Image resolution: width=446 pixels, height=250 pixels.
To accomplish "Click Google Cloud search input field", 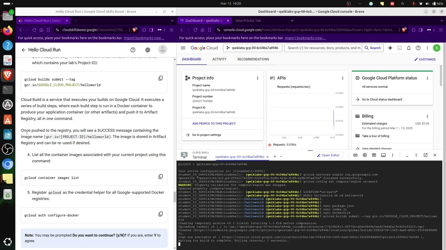I will (322, 48).
